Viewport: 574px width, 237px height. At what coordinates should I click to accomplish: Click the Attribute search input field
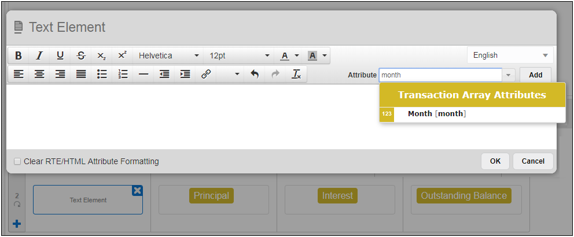coord(440,75)
